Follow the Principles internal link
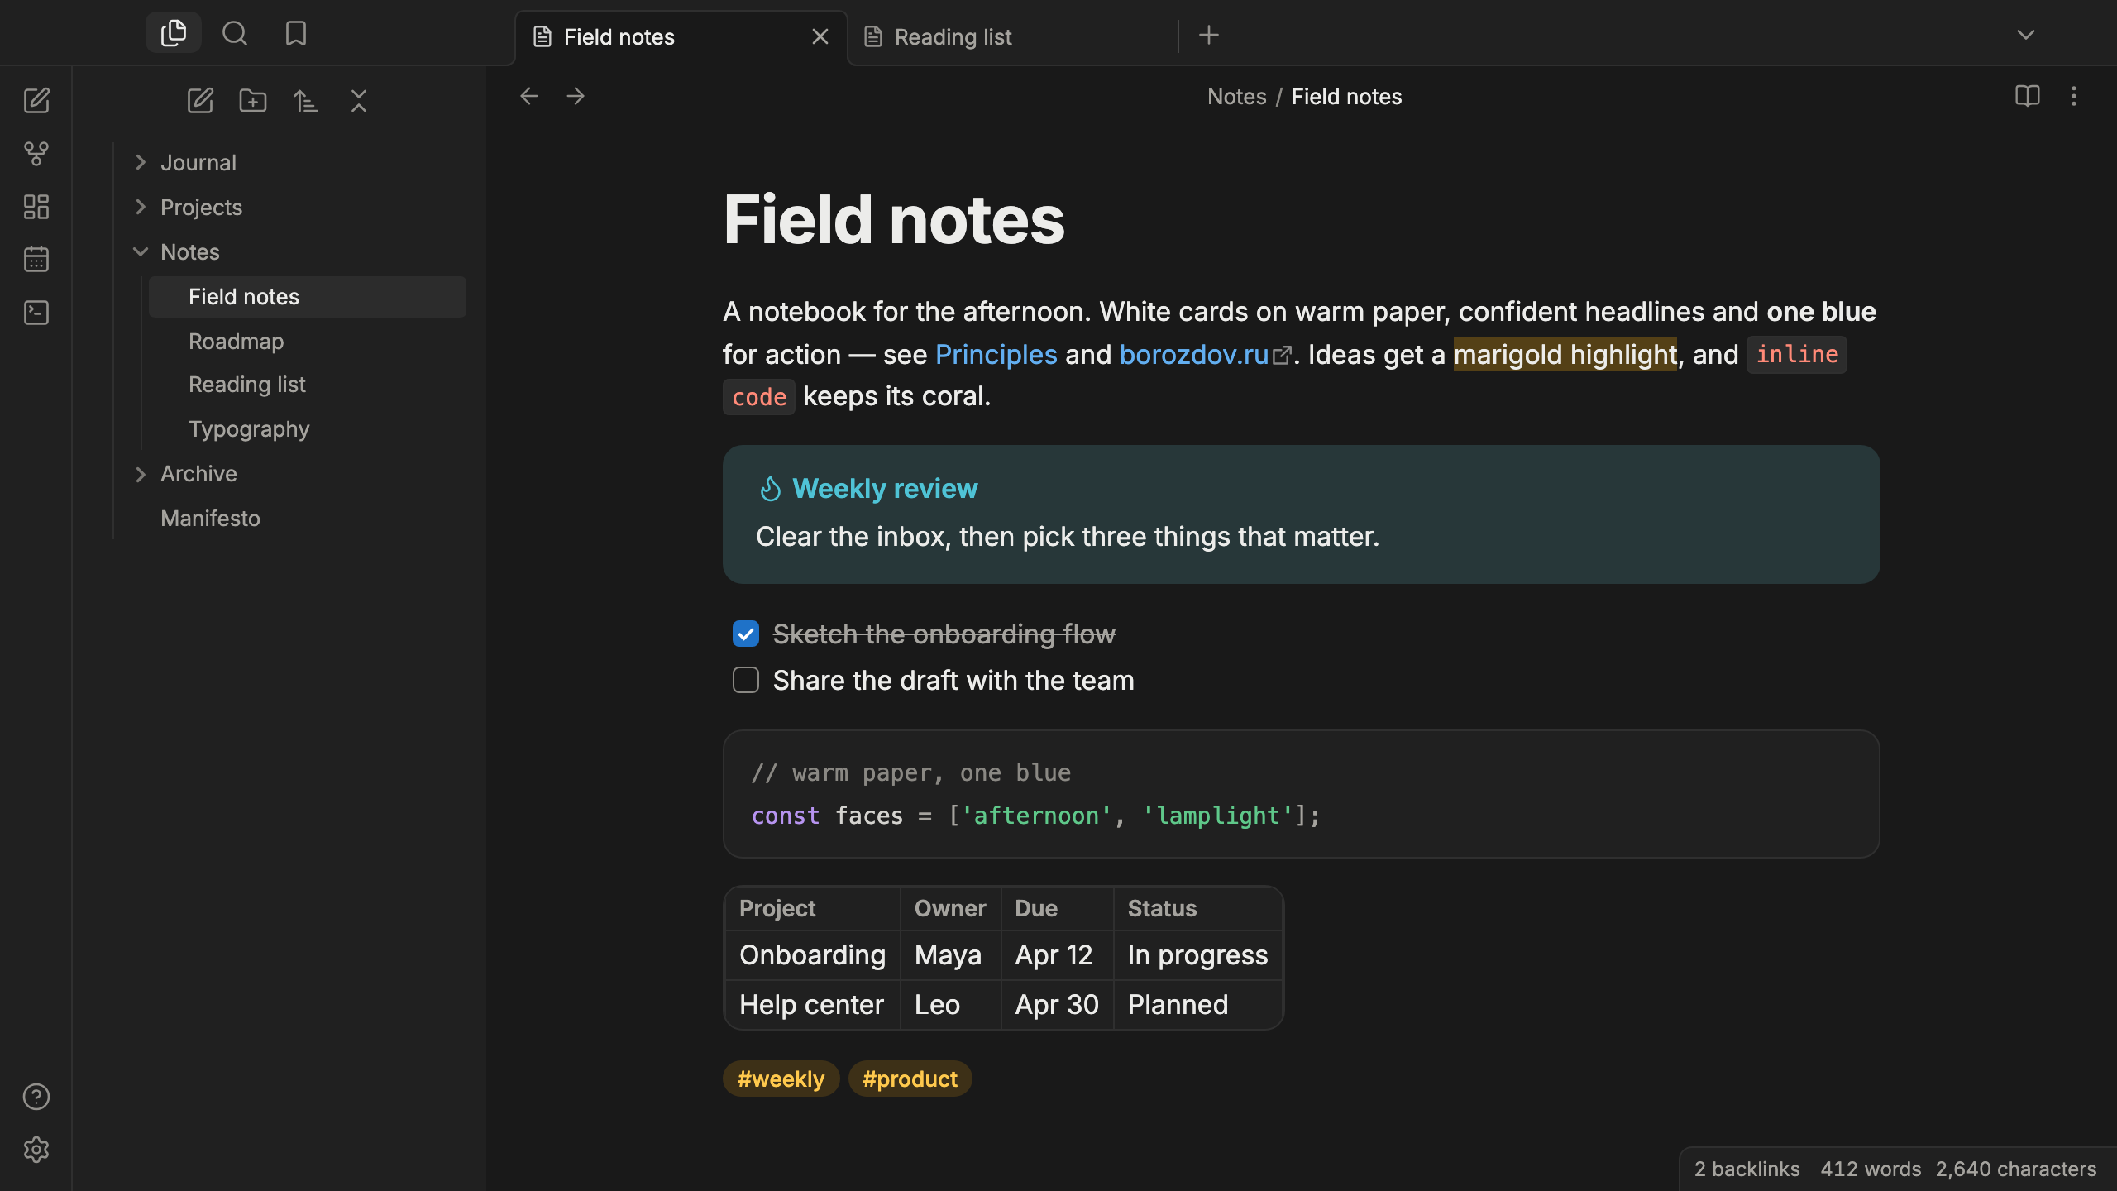The image size is (2117, 1191). click(x=996, y=355)
